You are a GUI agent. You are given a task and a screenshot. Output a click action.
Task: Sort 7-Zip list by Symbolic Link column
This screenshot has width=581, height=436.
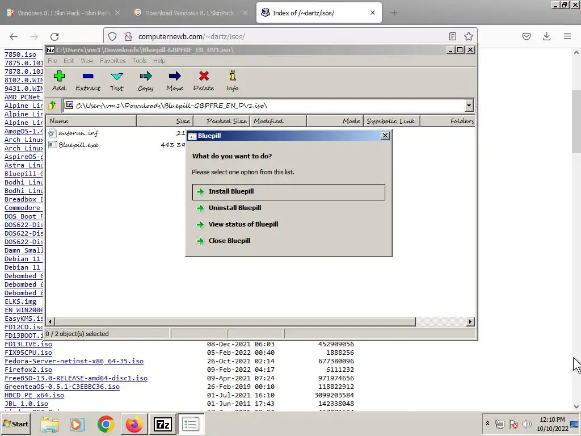pyautogui.click(x=391, y=121)
